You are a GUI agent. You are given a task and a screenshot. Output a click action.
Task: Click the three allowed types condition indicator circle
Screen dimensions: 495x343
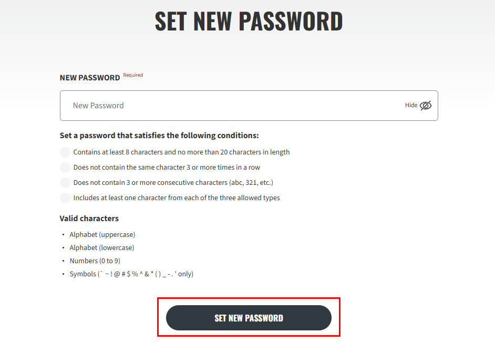tap(65, 198)
